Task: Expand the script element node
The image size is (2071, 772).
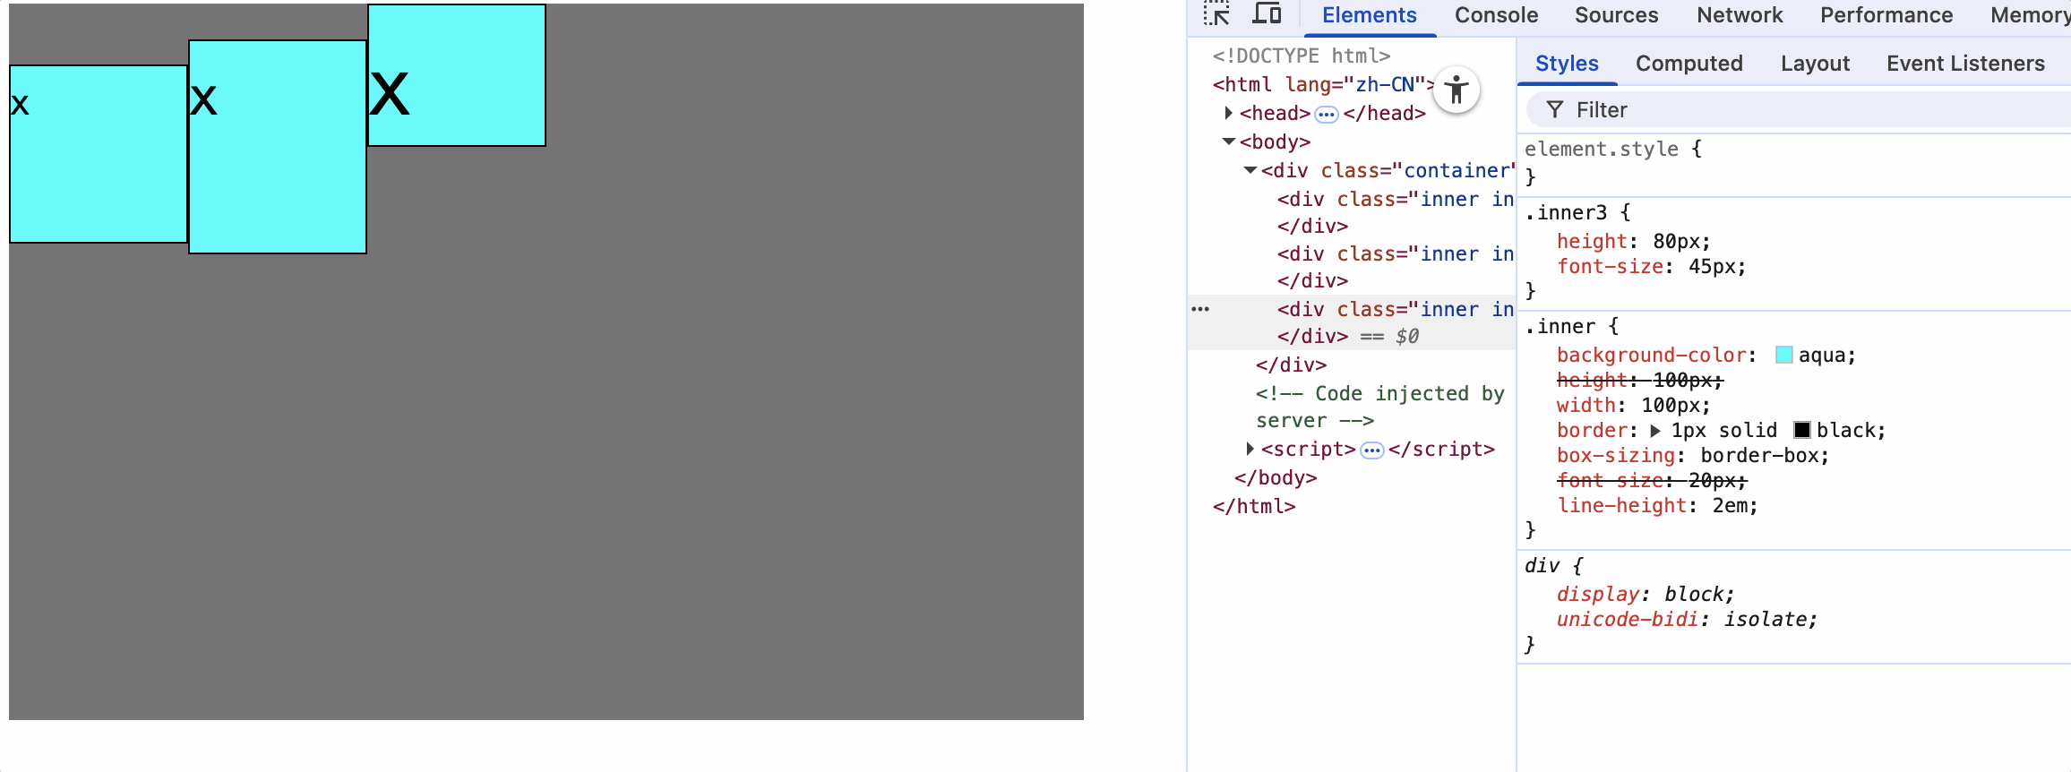Action: (1250, 449)
